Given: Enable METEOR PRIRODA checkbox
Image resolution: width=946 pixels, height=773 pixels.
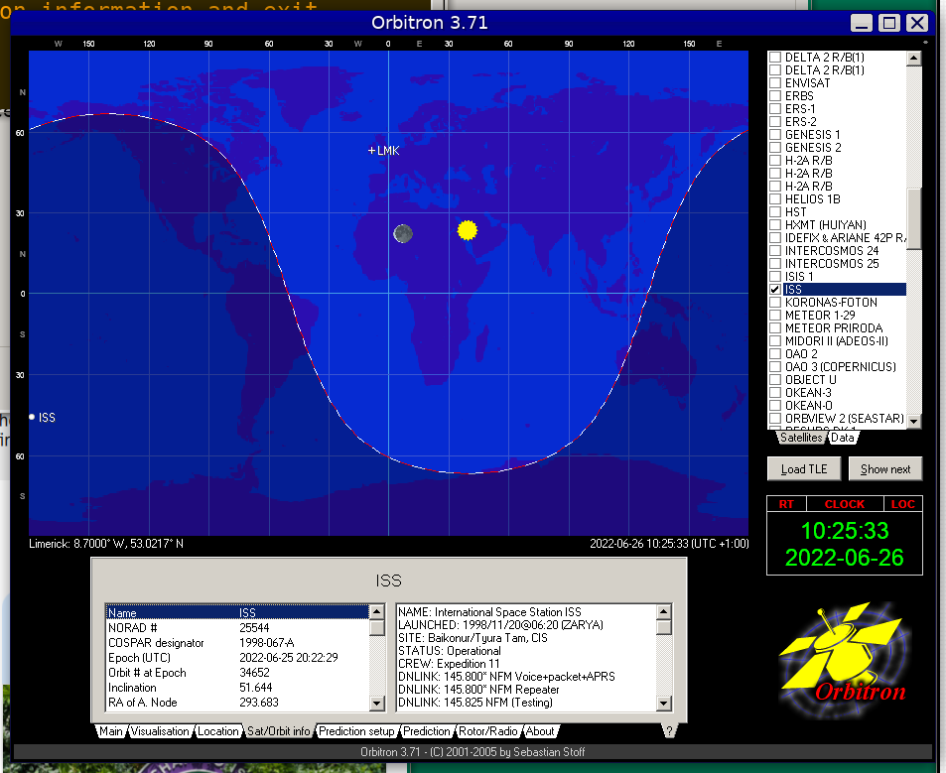Looking at the screenshot, I should point(775,328).
